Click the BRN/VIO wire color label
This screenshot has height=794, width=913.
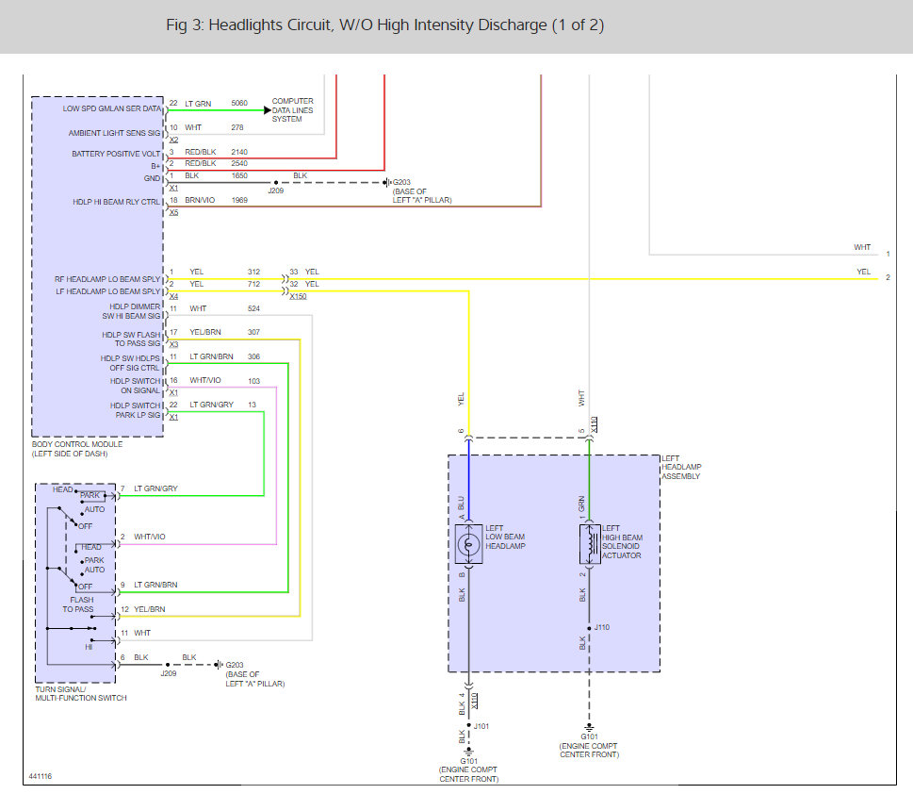[x=200, y=201]
